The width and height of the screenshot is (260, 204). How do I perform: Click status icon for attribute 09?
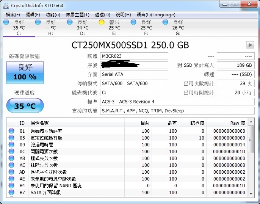pyautogui.click(x=11, y=144)
